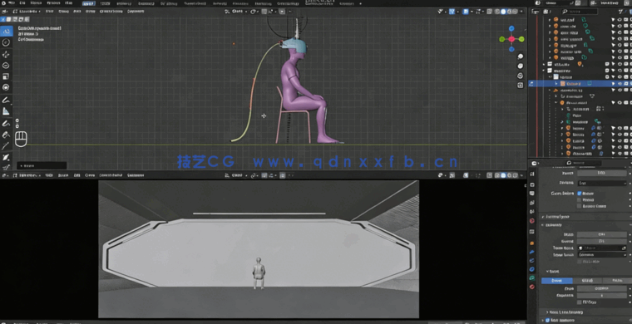Screen dimensions: 632x324
Task: Click the Extrude value field
Action: click(602, 241)
